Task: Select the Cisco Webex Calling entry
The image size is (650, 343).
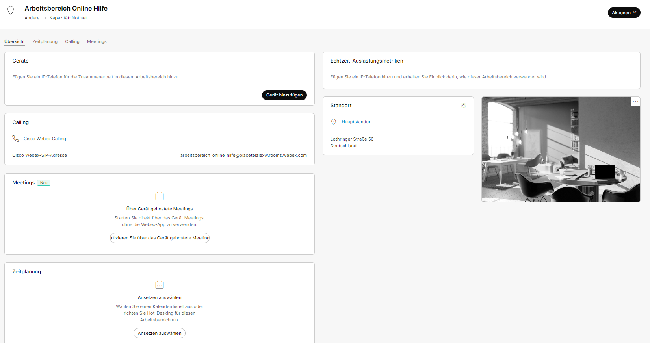Action: pyautogui.click(x=45, y=139)
